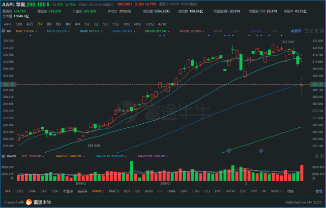The width and height of the screenshot is (326, 208).
Task: Select the 月K monthly candlestick tab
Action: pyautogui.click(x=59, y=24)
